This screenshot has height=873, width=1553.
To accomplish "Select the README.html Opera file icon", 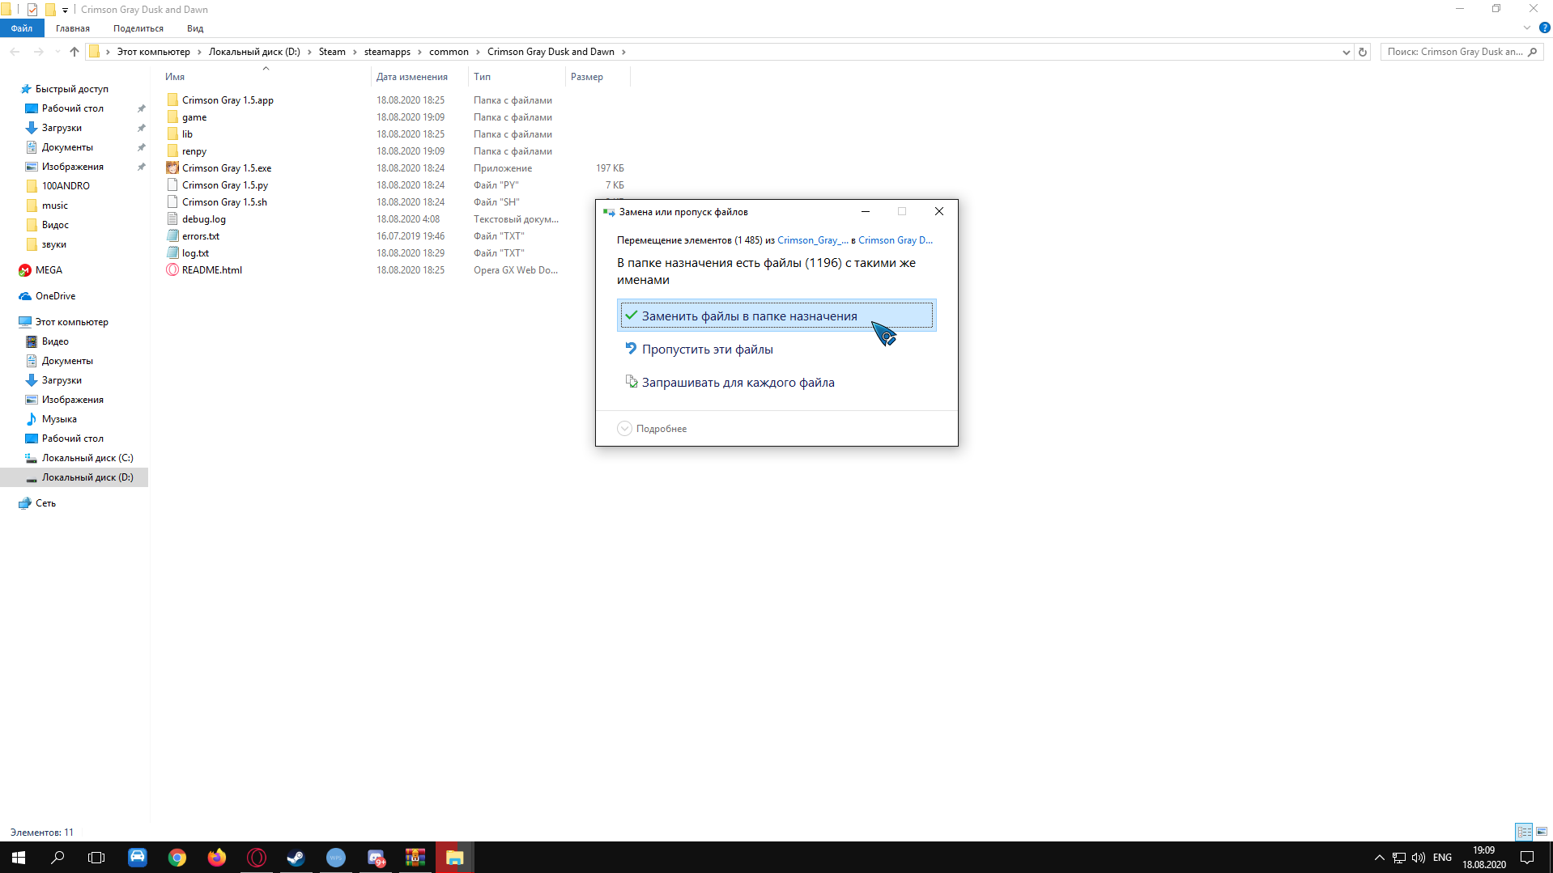I will [172, 270].
